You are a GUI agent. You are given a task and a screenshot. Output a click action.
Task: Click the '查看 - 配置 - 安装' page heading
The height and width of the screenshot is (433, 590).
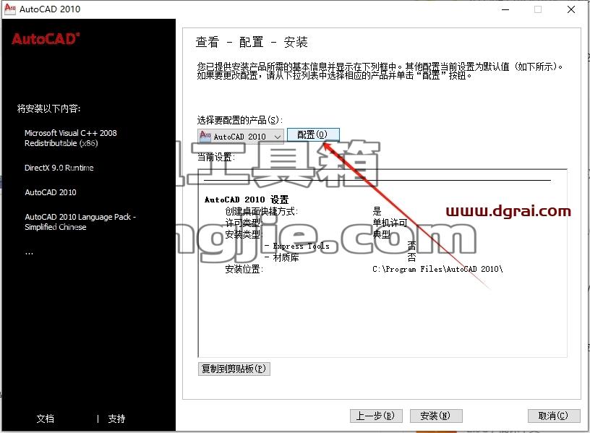coord(252,42)
